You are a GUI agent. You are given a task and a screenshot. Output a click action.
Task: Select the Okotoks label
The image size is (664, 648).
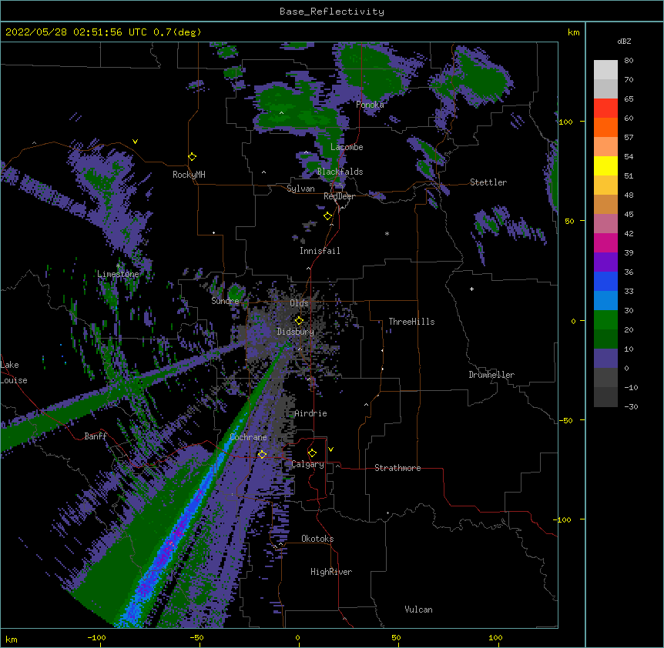tap(317, 539)
